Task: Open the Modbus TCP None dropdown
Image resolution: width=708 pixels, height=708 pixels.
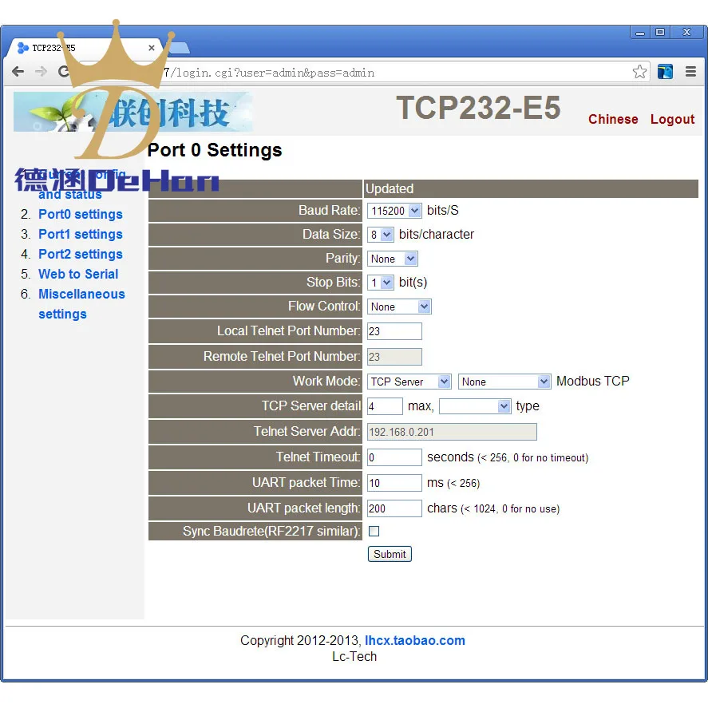Action: tap(504, 382)
